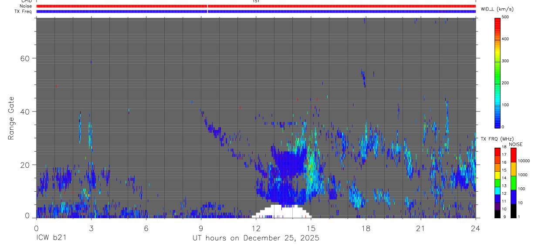
Task: Click the yellow 14-15 MHz frequency swatch
Action: point(498,175)
